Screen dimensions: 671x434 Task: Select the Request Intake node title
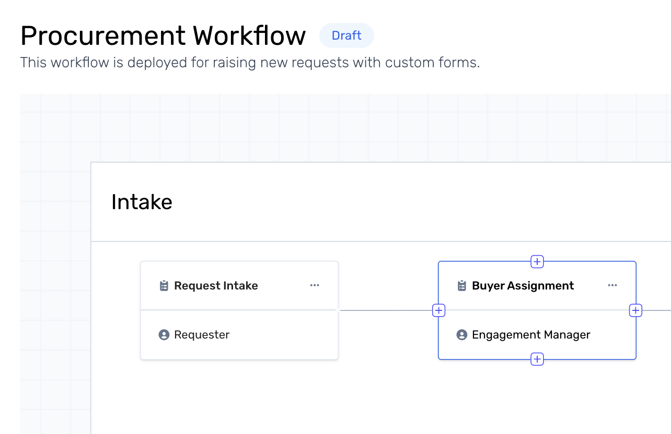216,286
